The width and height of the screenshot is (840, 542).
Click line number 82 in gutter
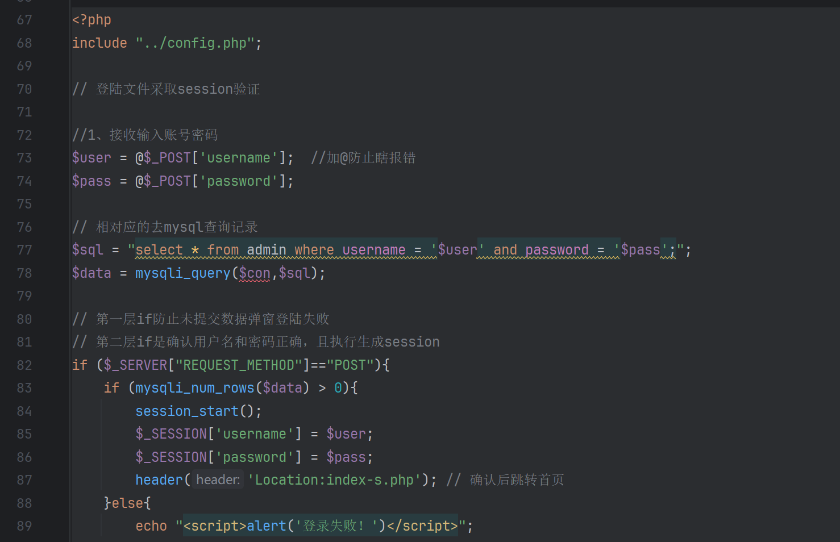[x=24, y=365]
